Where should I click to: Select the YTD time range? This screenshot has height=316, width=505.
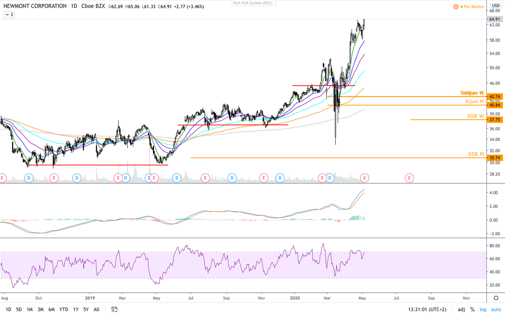[64, 309]
